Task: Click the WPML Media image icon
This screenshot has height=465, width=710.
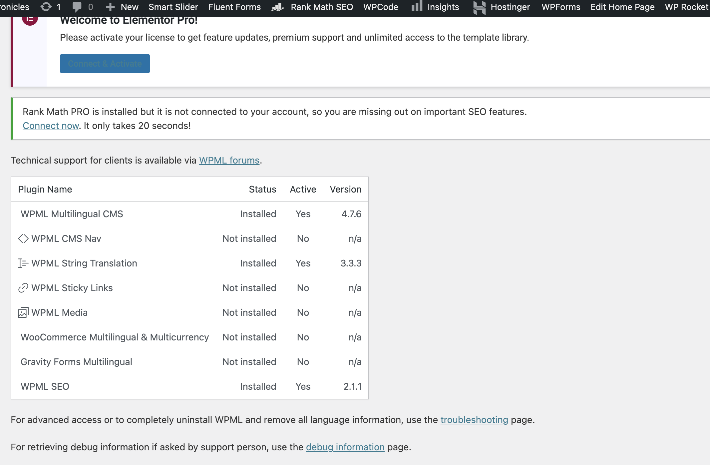Action: pos(23,312)
